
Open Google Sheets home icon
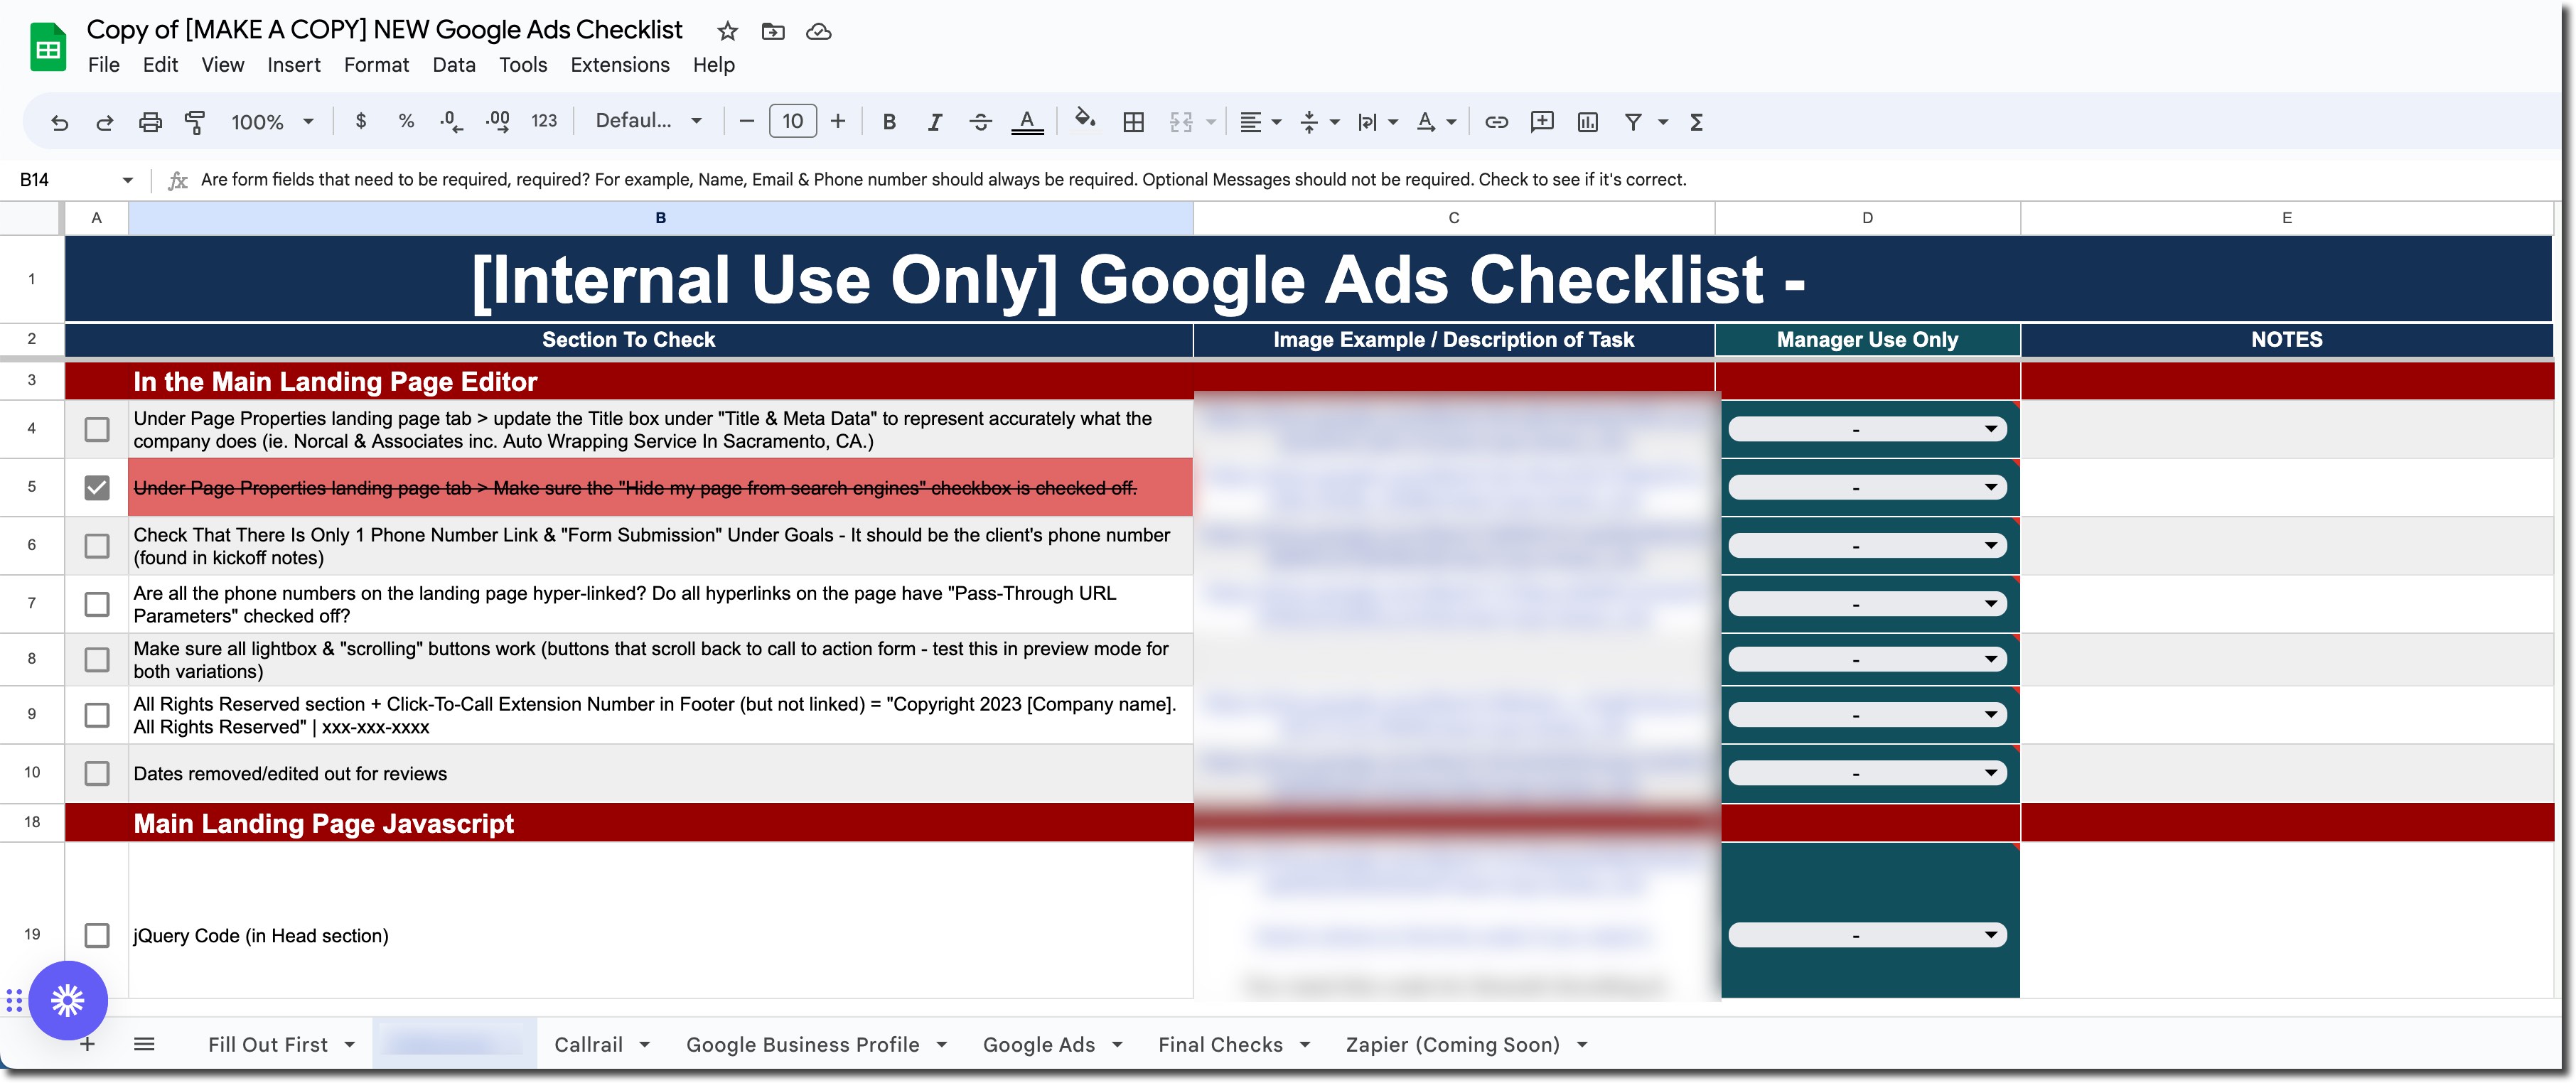pyautogui.click(x=48, y=47)
